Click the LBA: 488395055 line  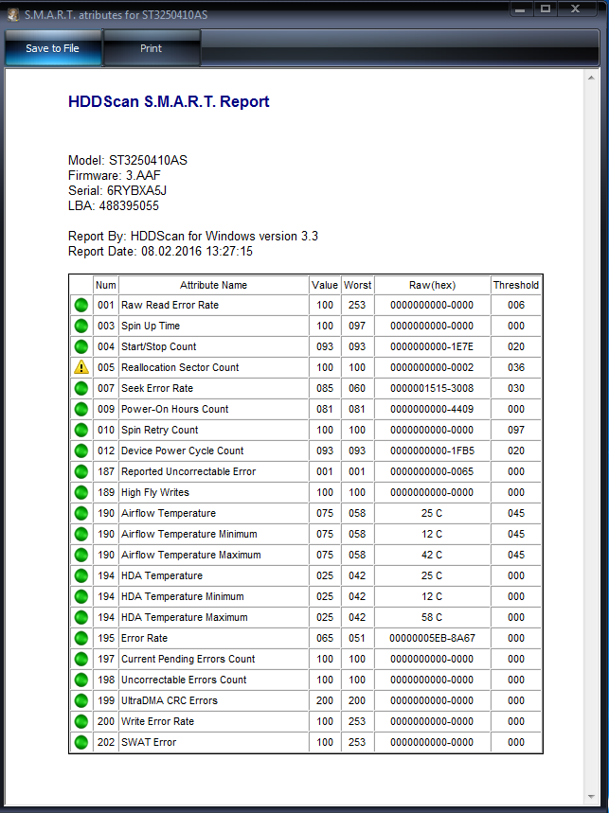(x=113, y=205)
